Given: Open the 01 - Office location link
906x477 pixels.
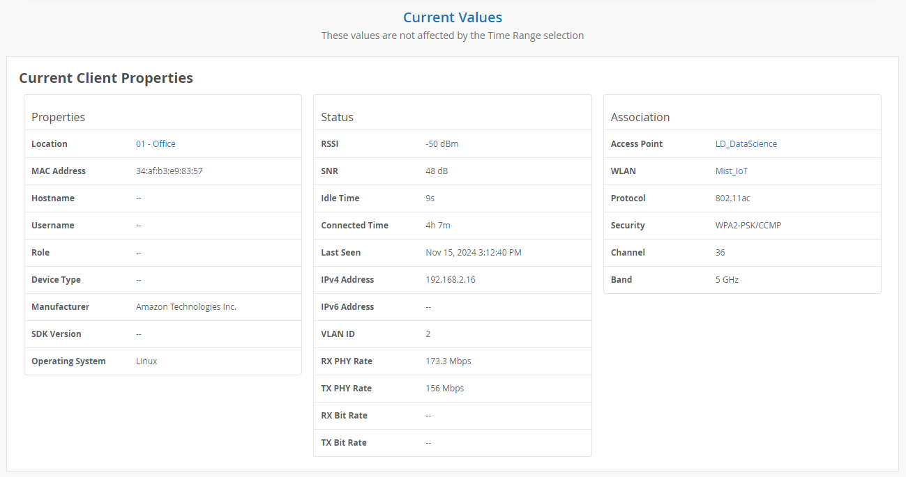Looking at the screenshot, I should [x=156, y=144].
